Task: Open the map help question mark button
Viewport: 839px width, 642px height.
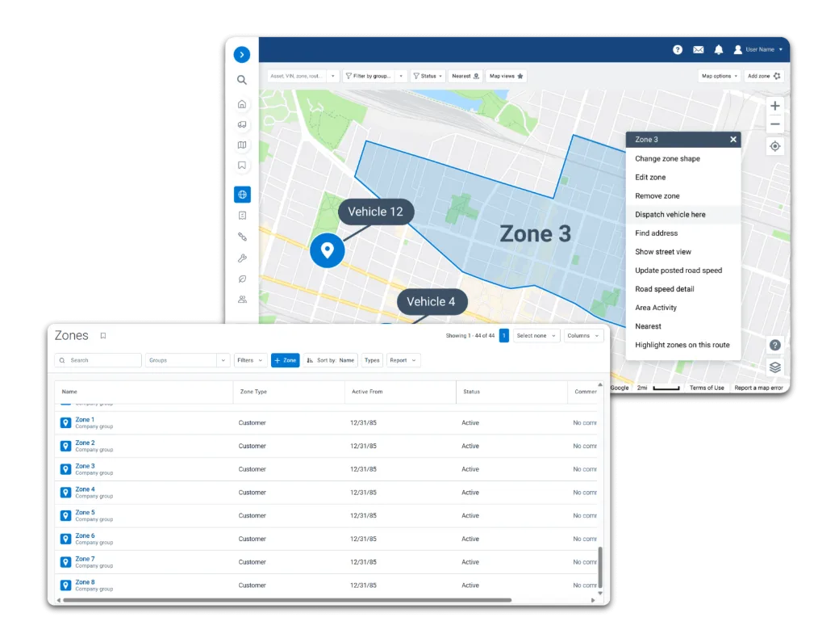Action: tap(774, 345)
